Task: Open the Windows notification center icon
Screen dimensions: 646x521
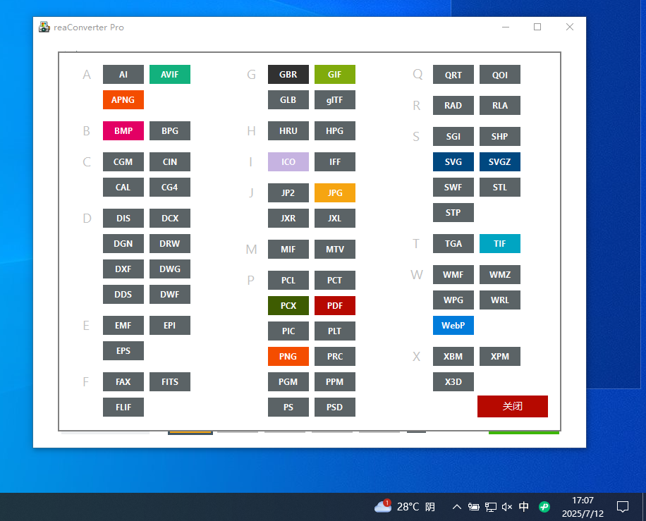Action: pyautogui.click(x=623, y=507)
